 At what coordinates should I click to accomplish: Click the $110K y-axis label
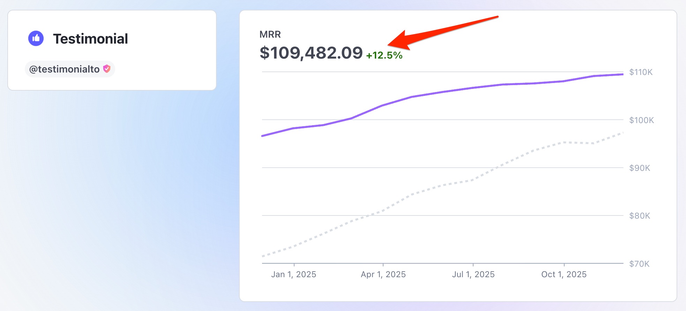tap(641, 72)
